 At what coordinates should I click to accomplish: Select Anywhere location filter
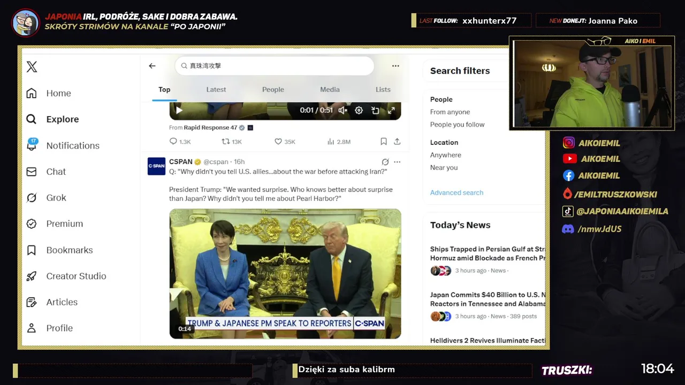446,155
